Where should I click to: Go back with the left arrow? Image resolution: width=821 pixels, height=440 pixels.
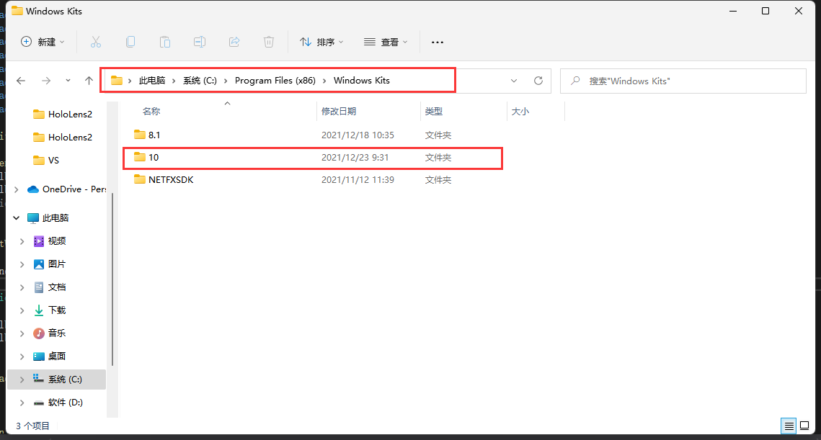pos(21,81)
